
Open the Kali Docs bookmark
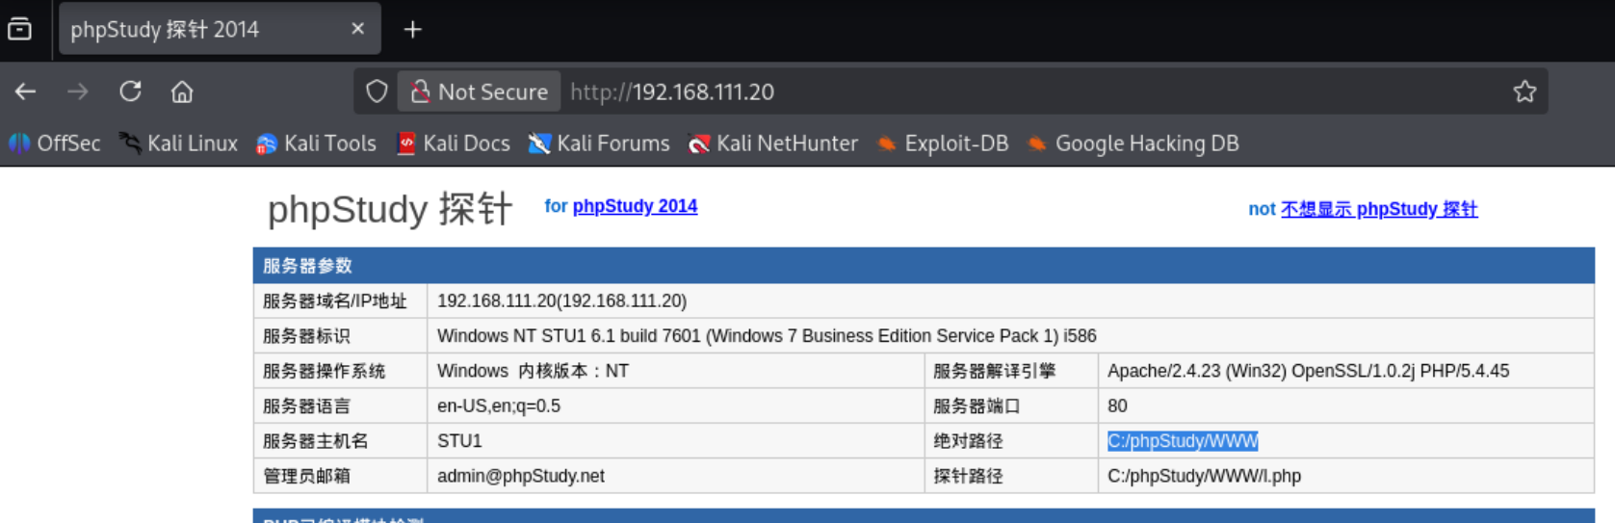pos(454,144)
